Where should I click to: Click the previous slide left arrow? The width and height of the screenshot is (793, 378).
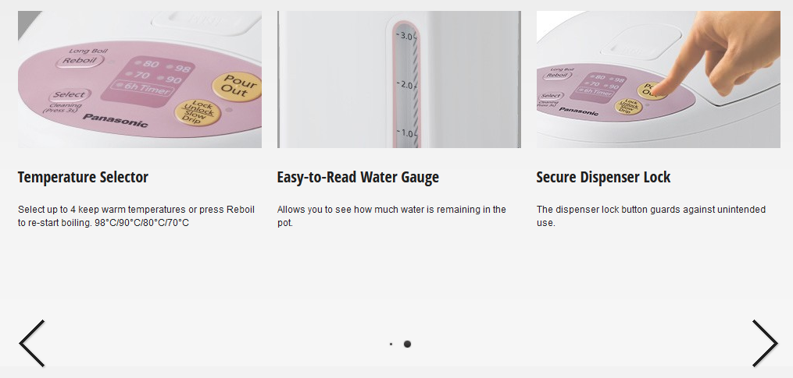click(32, 343)
